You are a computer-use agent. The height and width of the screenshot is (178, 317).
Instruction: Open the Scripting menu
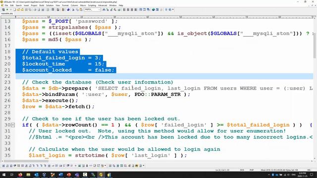click(92, 5)
